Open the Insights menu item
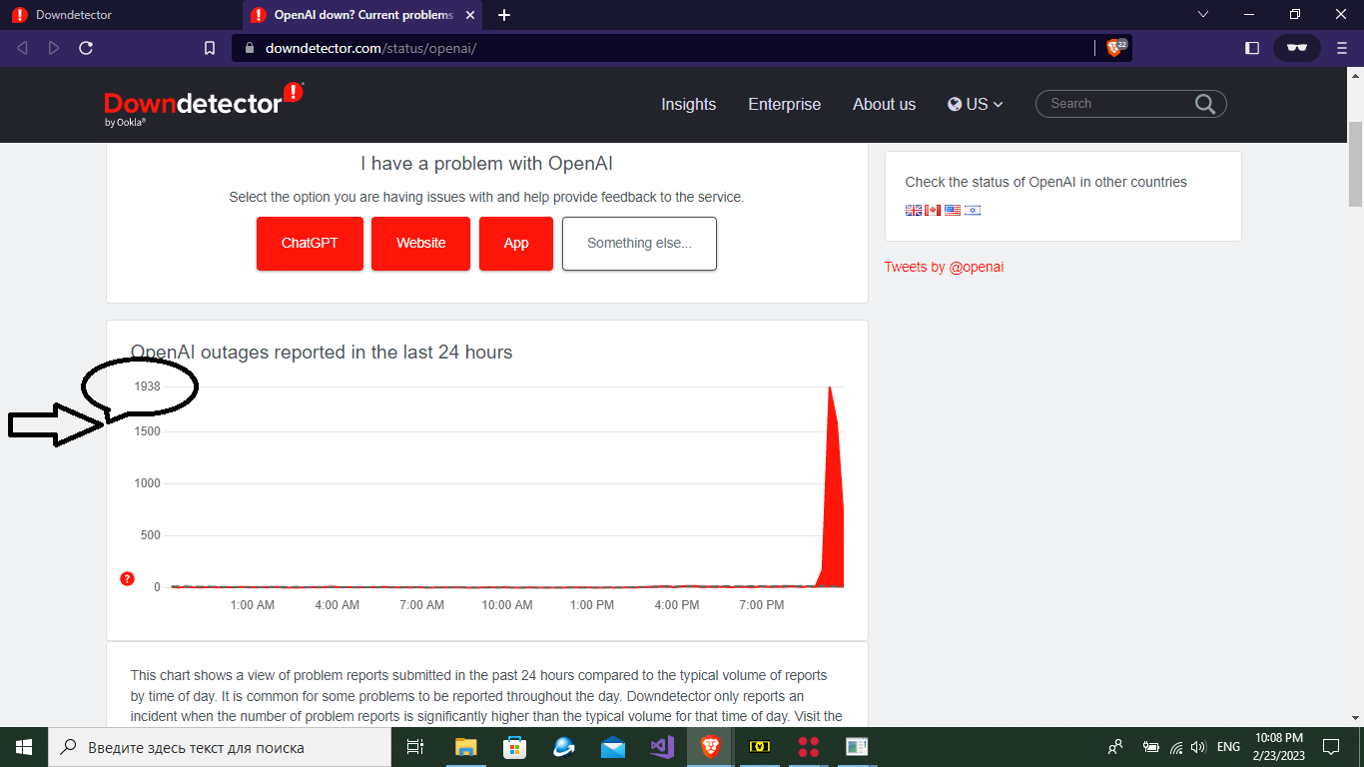Screen dimensions: 1364x767 click(689, 104)
